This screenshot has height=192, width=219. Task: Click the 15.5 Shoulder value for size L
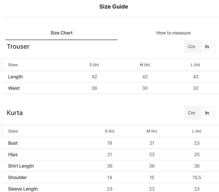click(x=197, y=178)
